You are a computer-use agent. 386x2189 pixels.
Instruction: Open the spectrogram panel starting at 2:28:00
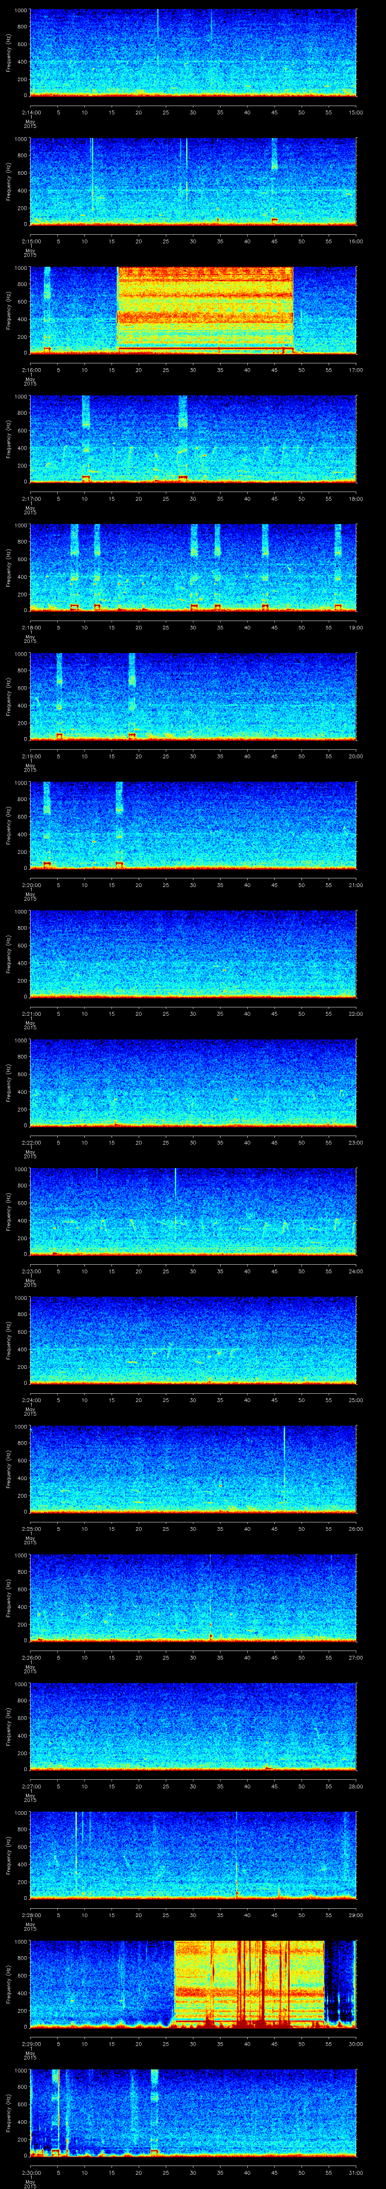click(193, 1855)
